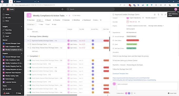Image resolution: width=179 pixels, height=96 pixels.
Task: Open the Add new dropdown
Action: [x=31, y=25]
